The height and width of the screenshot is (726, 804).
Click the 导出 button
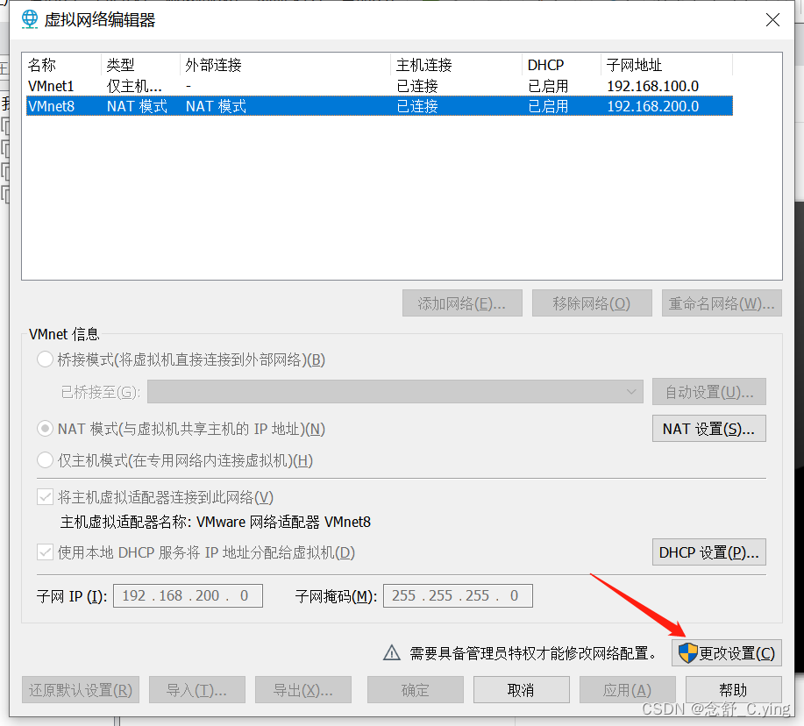pos(303,690)
